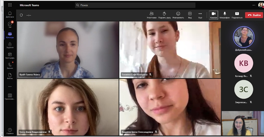
Task: Select Врайт Галина Яківна video tile
Action: click(x=68, y=50)
